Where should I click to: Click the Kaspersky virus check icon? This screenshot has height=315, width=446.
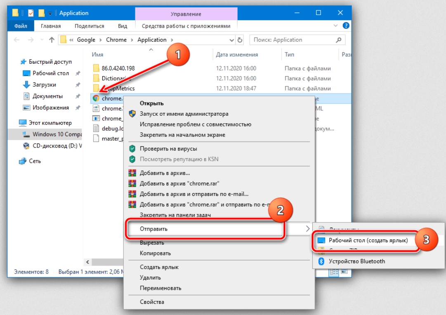tap(132, 148)
